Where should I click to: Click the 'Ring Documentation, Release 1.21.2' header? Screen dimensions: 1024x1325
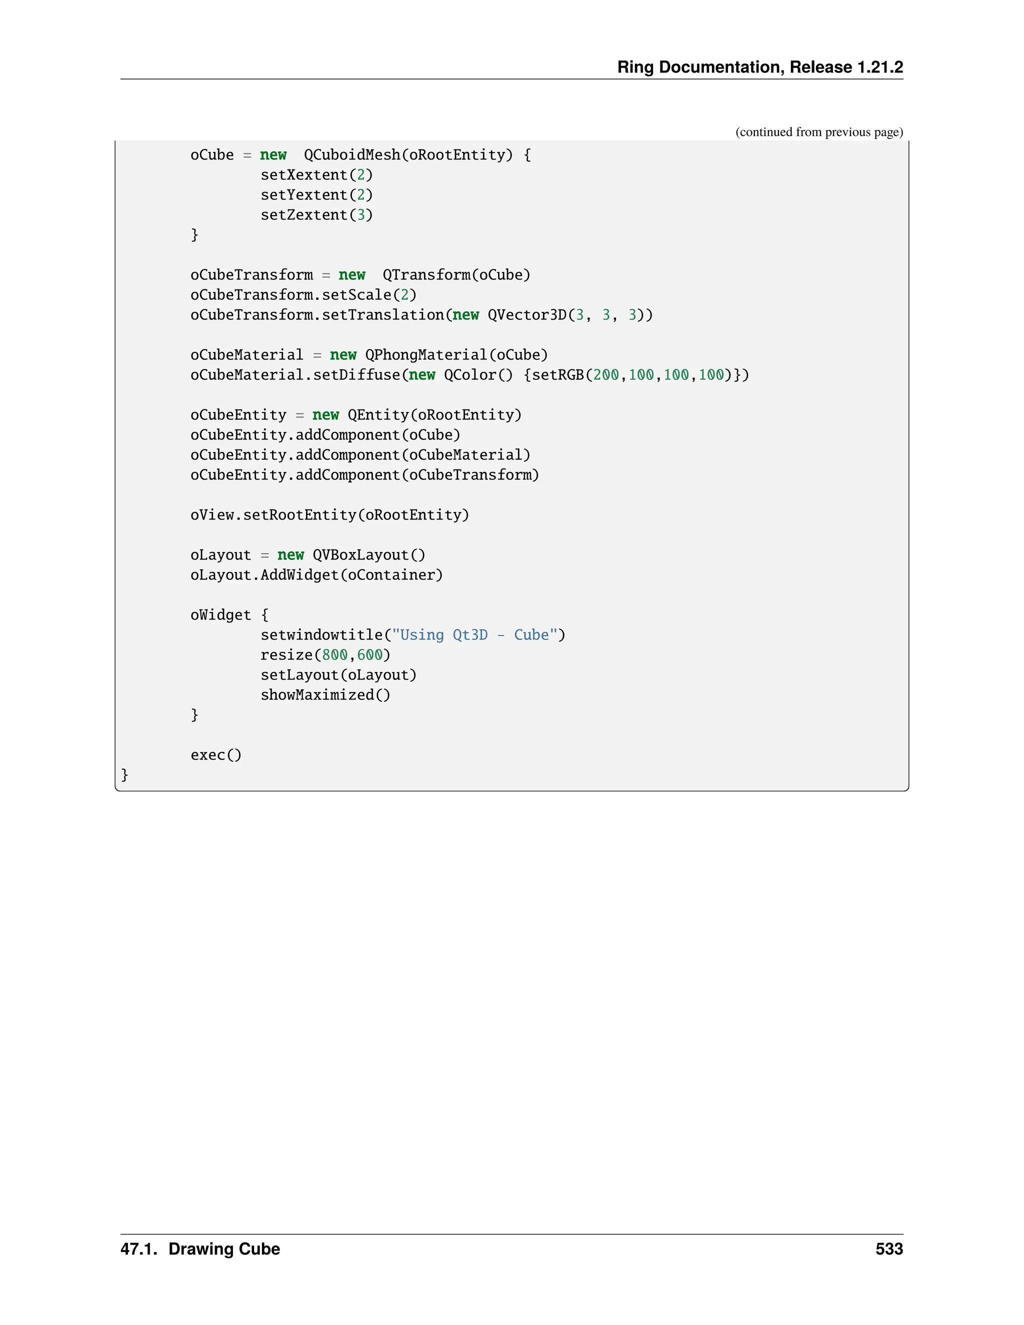[759, 66]
